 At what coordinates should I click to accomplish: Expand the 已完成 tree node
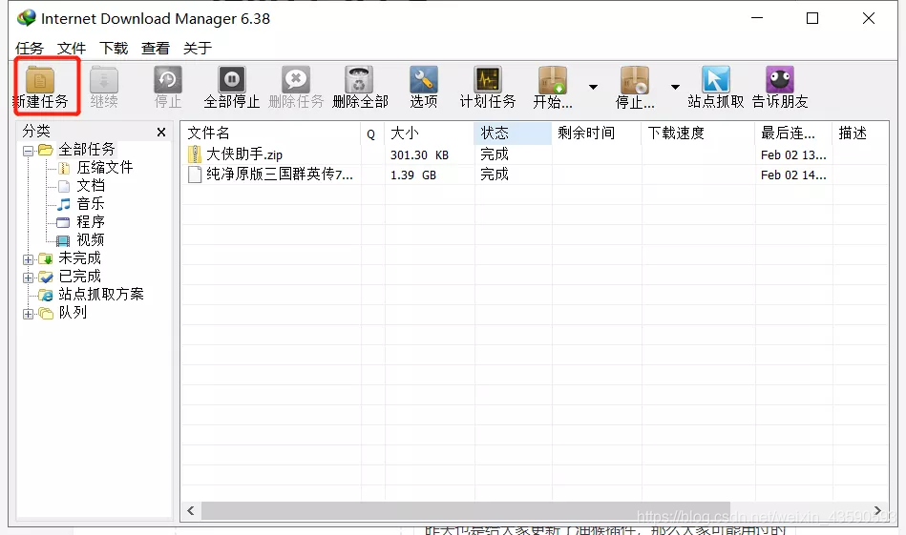(28, 278)
